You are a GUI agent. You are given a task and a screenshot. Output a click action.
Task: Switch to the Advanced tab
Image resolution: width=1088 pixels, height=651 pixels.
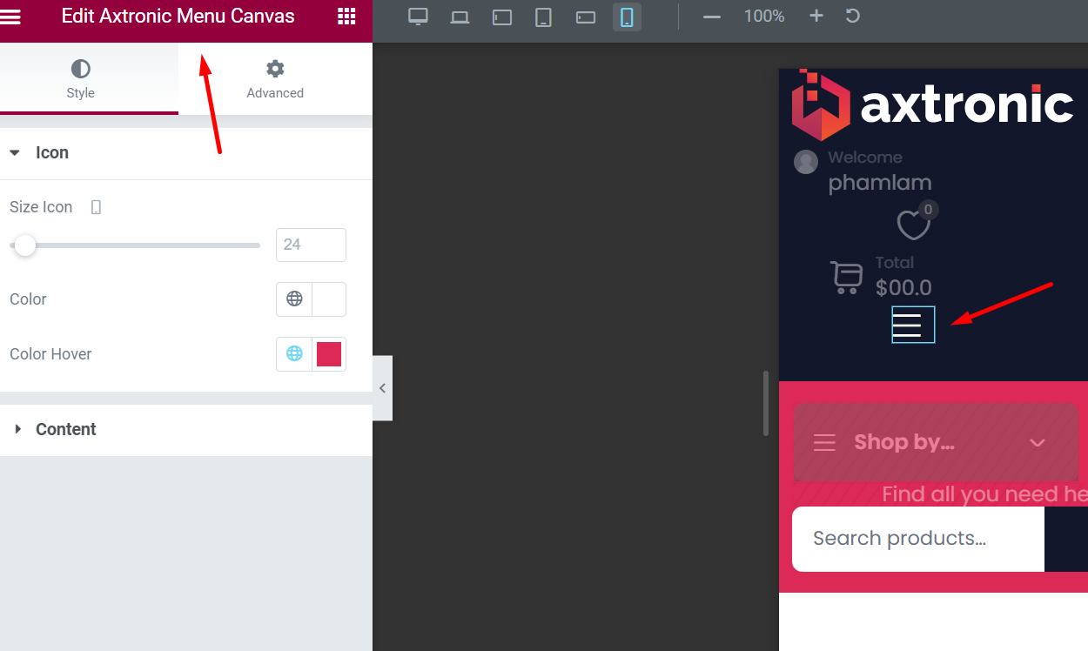coord(275,78)
